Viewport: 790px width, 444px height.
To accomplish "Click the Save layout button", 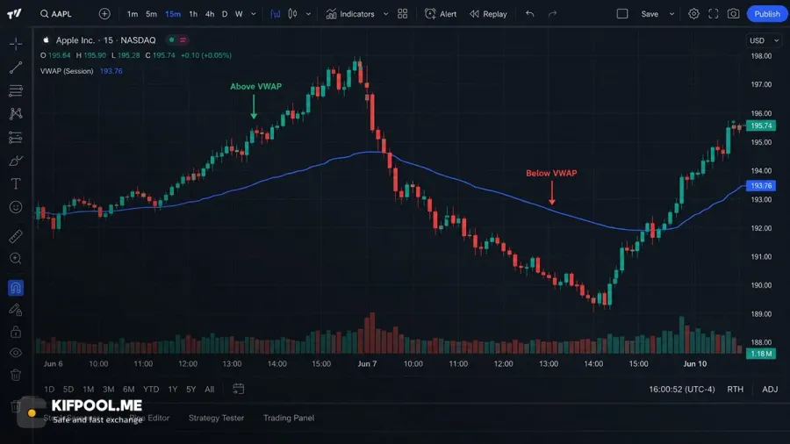I will (650, 14).
